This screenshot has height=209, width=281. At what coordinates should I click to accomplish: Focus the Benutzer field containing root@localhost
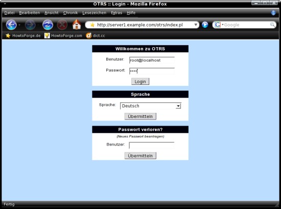coord(152,60)
